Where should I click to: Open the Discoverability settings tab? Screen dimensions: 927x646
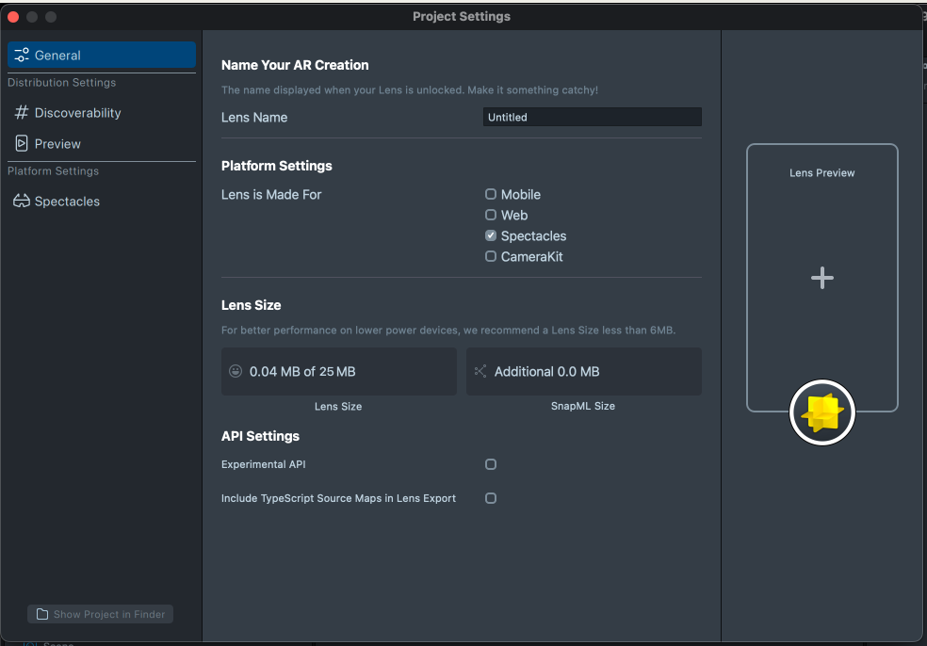tap(77, 113)
